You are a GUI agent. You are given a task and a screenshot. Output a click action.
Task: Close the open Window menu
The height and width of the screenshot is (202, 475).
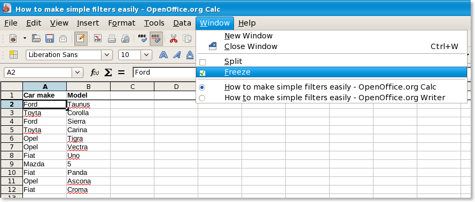point(215,23)
